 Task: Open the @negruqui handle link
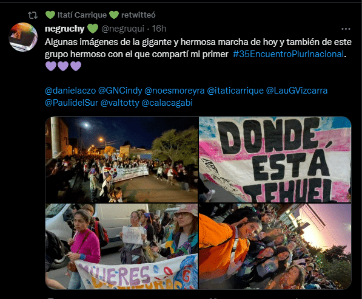[122, 29]
